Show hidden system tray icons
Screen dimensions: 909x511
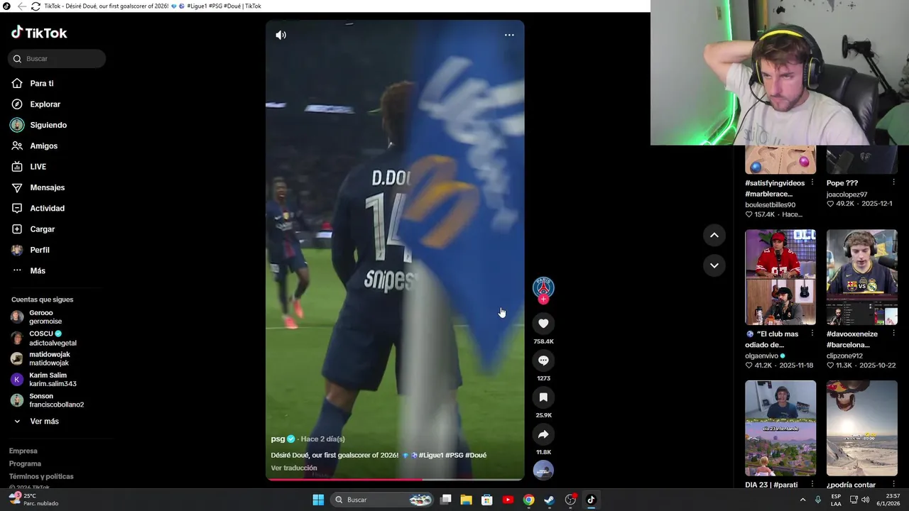[x=803, y=500]
